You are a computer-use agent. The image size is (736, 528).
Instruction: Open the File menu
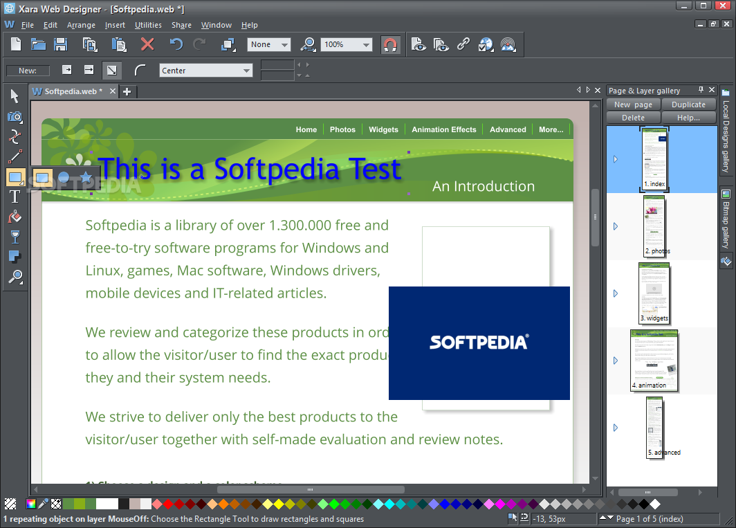27,25
